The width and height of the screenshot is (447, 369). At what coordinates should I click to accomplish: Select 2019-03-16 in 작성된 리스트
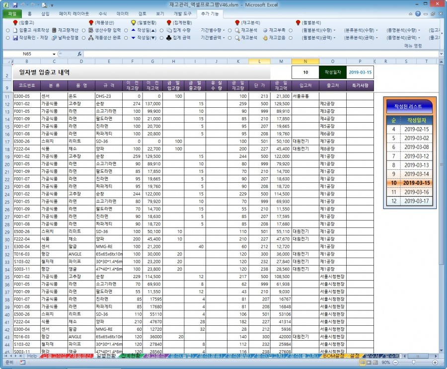pyautogui.click(x=416, y=192)
